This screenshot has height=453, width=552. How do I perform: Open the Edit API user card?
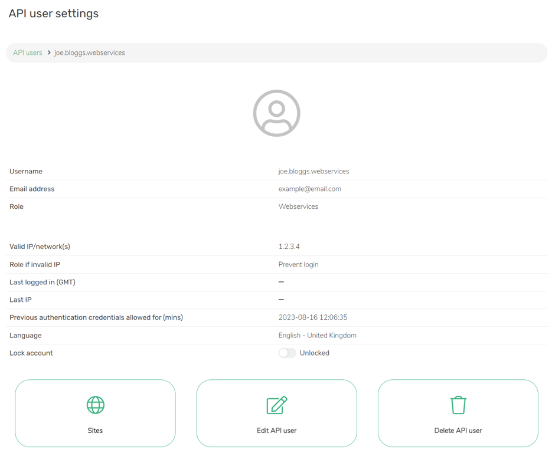[277, 413]
